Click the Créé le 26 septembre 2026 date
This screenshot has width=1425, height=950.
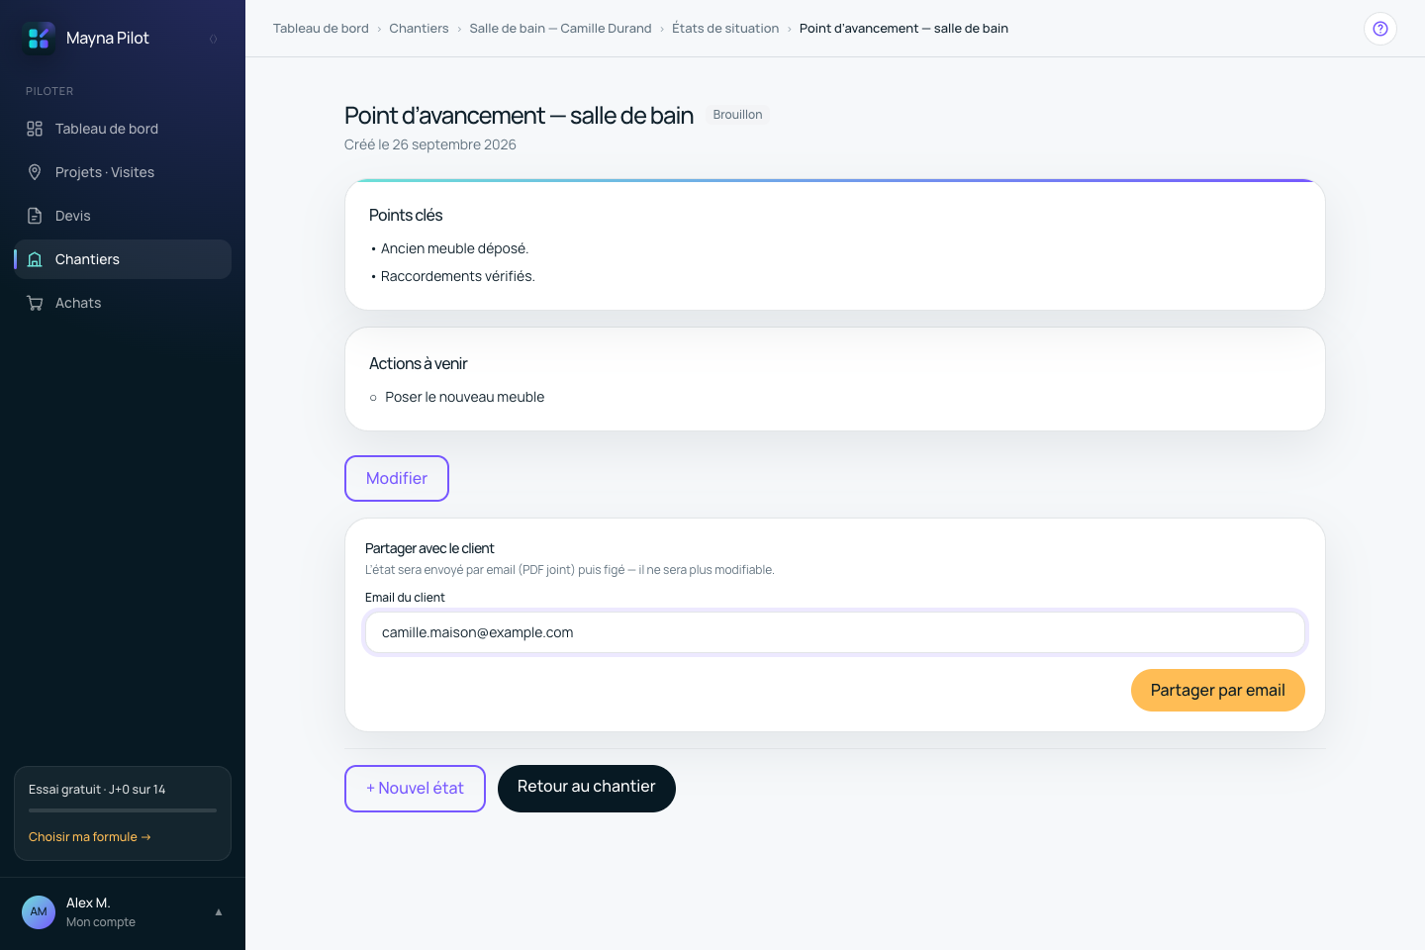(x=430, y=144)
